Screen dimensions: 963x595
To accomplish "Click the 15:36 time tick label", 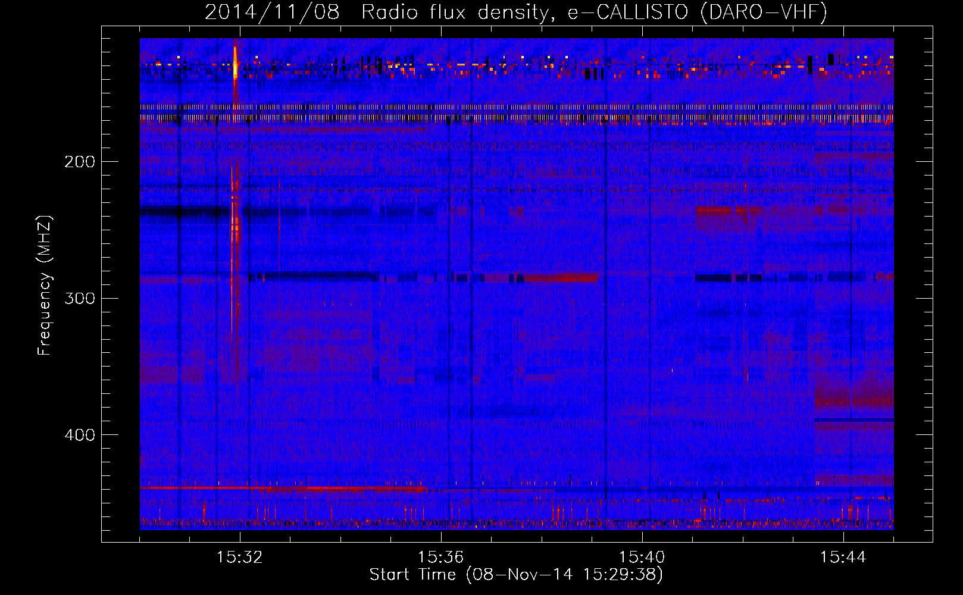I will click(441, 558).
